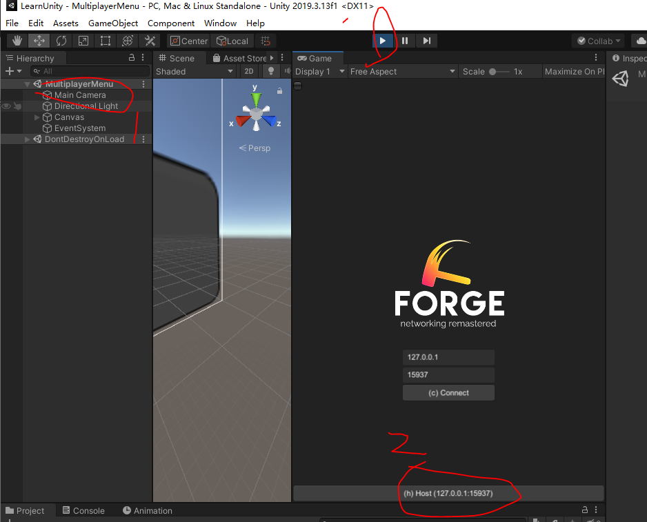The height and width of the screenshot is (522, 647).
Task: Open the File menu
Action: tap(12, 23)
